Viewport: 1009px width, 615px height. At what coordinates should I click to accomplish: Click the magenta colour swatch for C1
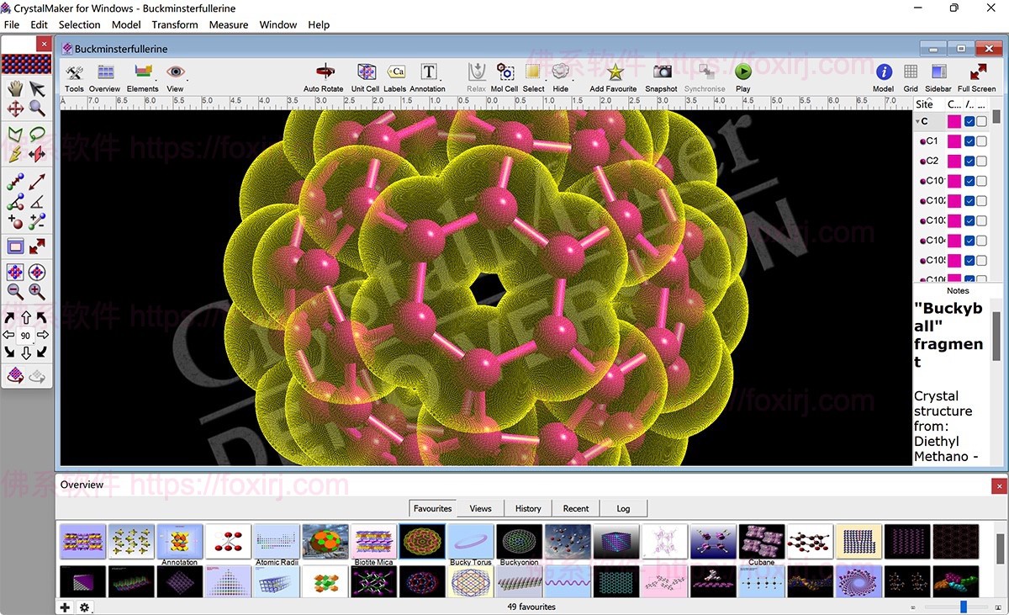tap(954, 141)
